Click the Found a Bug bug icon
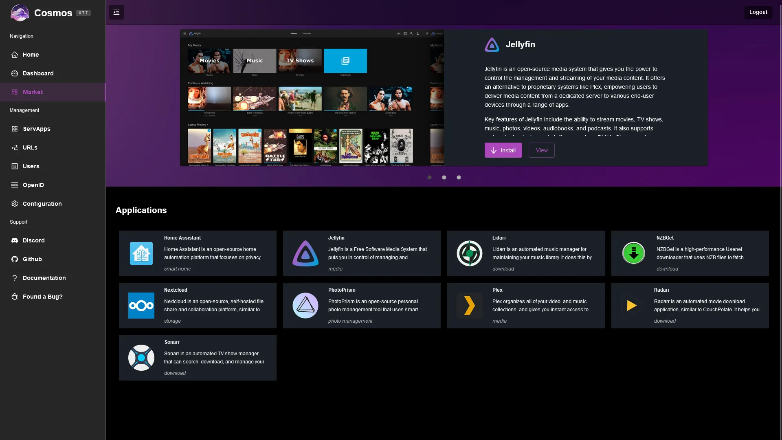782x440 pixels. point(15,297)
